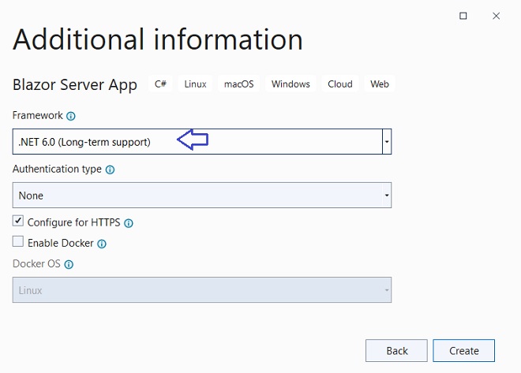521x373 pixels.
Task: Enable Docker checkbox
Action: point(18,241)
